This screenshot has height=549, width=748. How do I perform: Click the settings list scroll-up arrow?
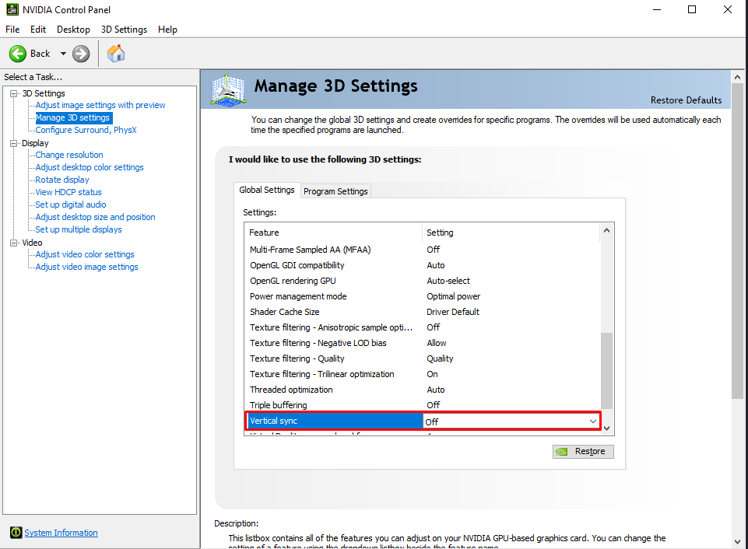tap(607, 230)
